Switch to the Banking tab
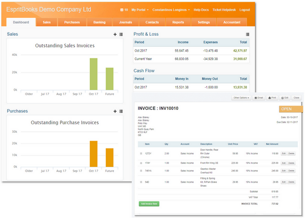 pos(99,22)
